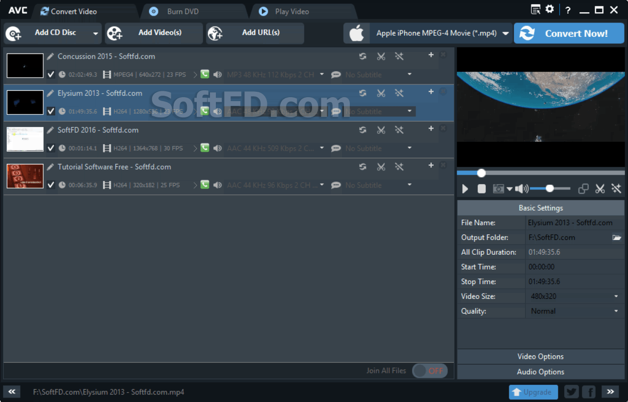Toggle Join All Files switch on
628x402 pixels.
tap(430, 371)
